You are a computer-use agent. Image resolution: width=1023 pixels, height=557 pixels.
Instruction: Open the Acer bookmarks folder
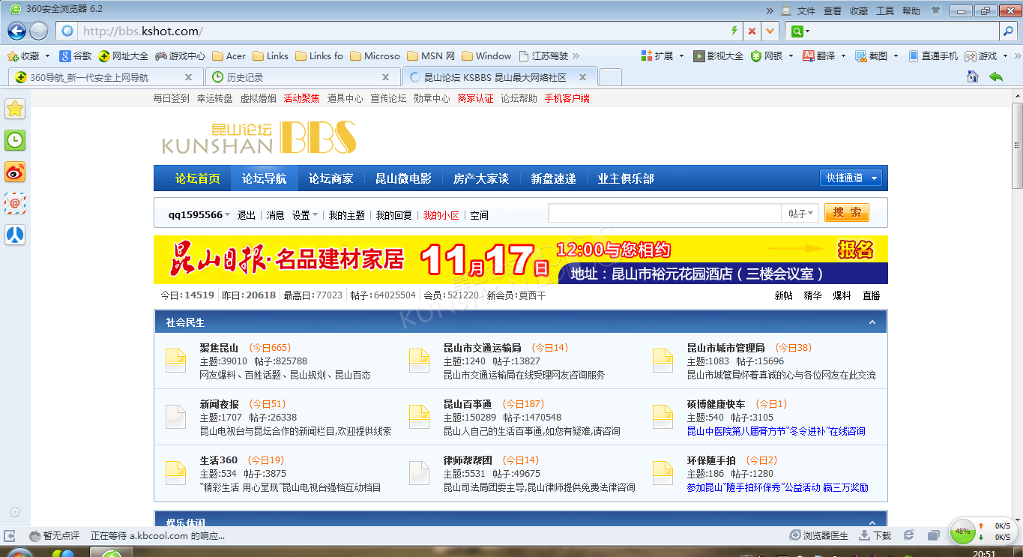pos(229,56)
